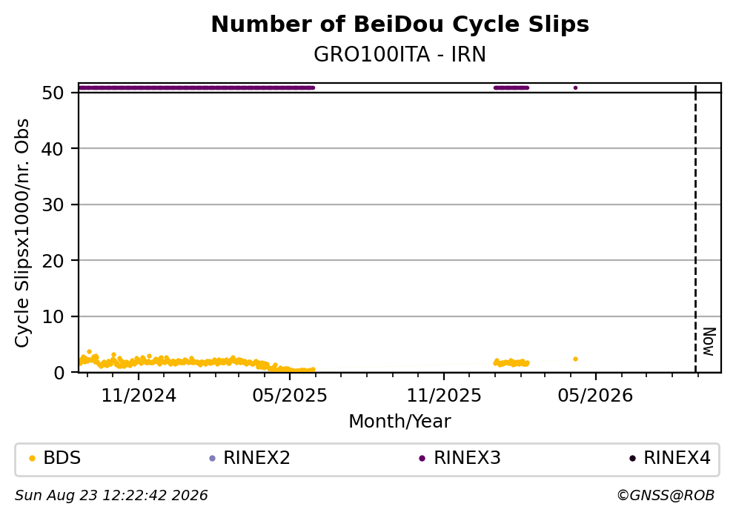Select the RINEX4 legend label

677,458
